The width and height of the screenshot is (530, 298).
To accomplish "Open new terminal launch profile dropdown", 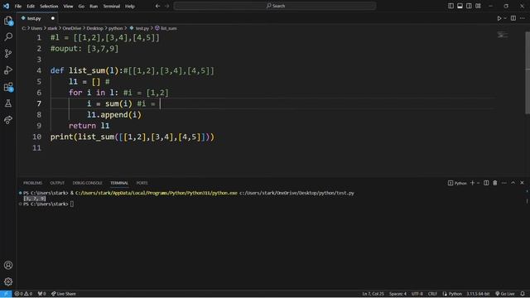I will click(478, 183).
